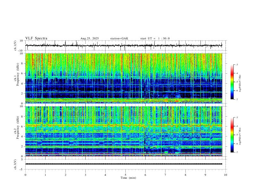Screen dimensions: 254x196
Task: Click the ch.1 colorbar log(PSD) label
Action: tap(240, 84)
